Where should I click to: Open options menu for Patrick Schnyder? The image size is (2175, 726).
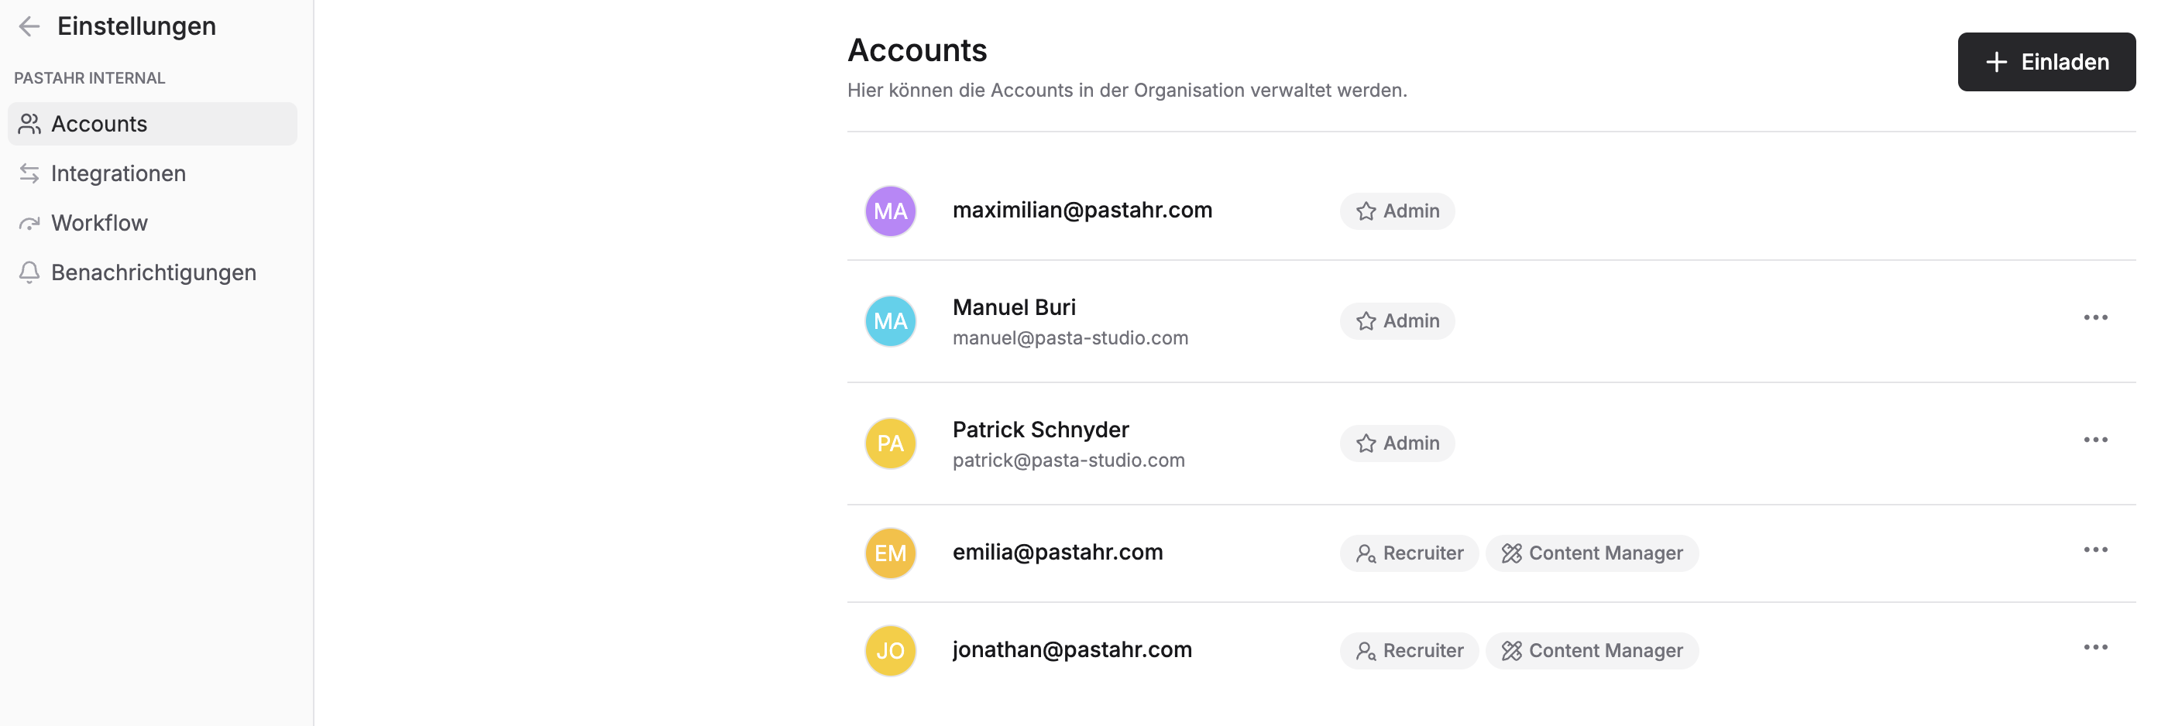2094,440
